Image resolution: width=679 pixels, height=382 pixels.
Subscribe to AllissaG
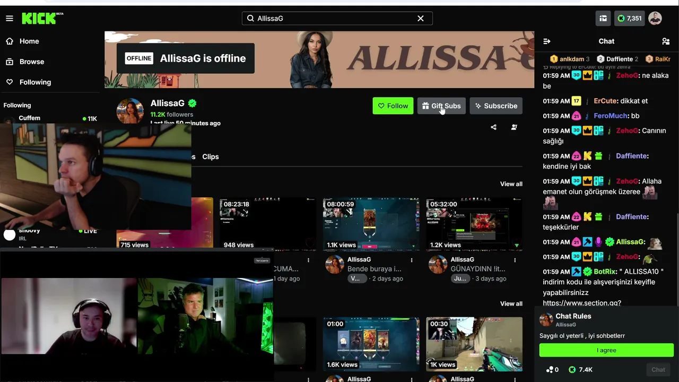pos(496,106)
